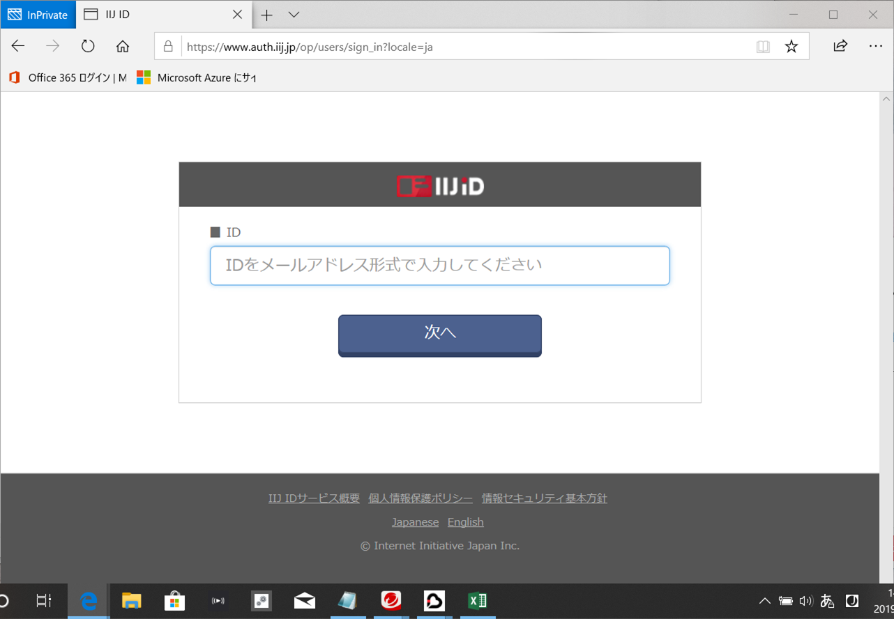Click the Edge taskbar icon

(88, 601)
